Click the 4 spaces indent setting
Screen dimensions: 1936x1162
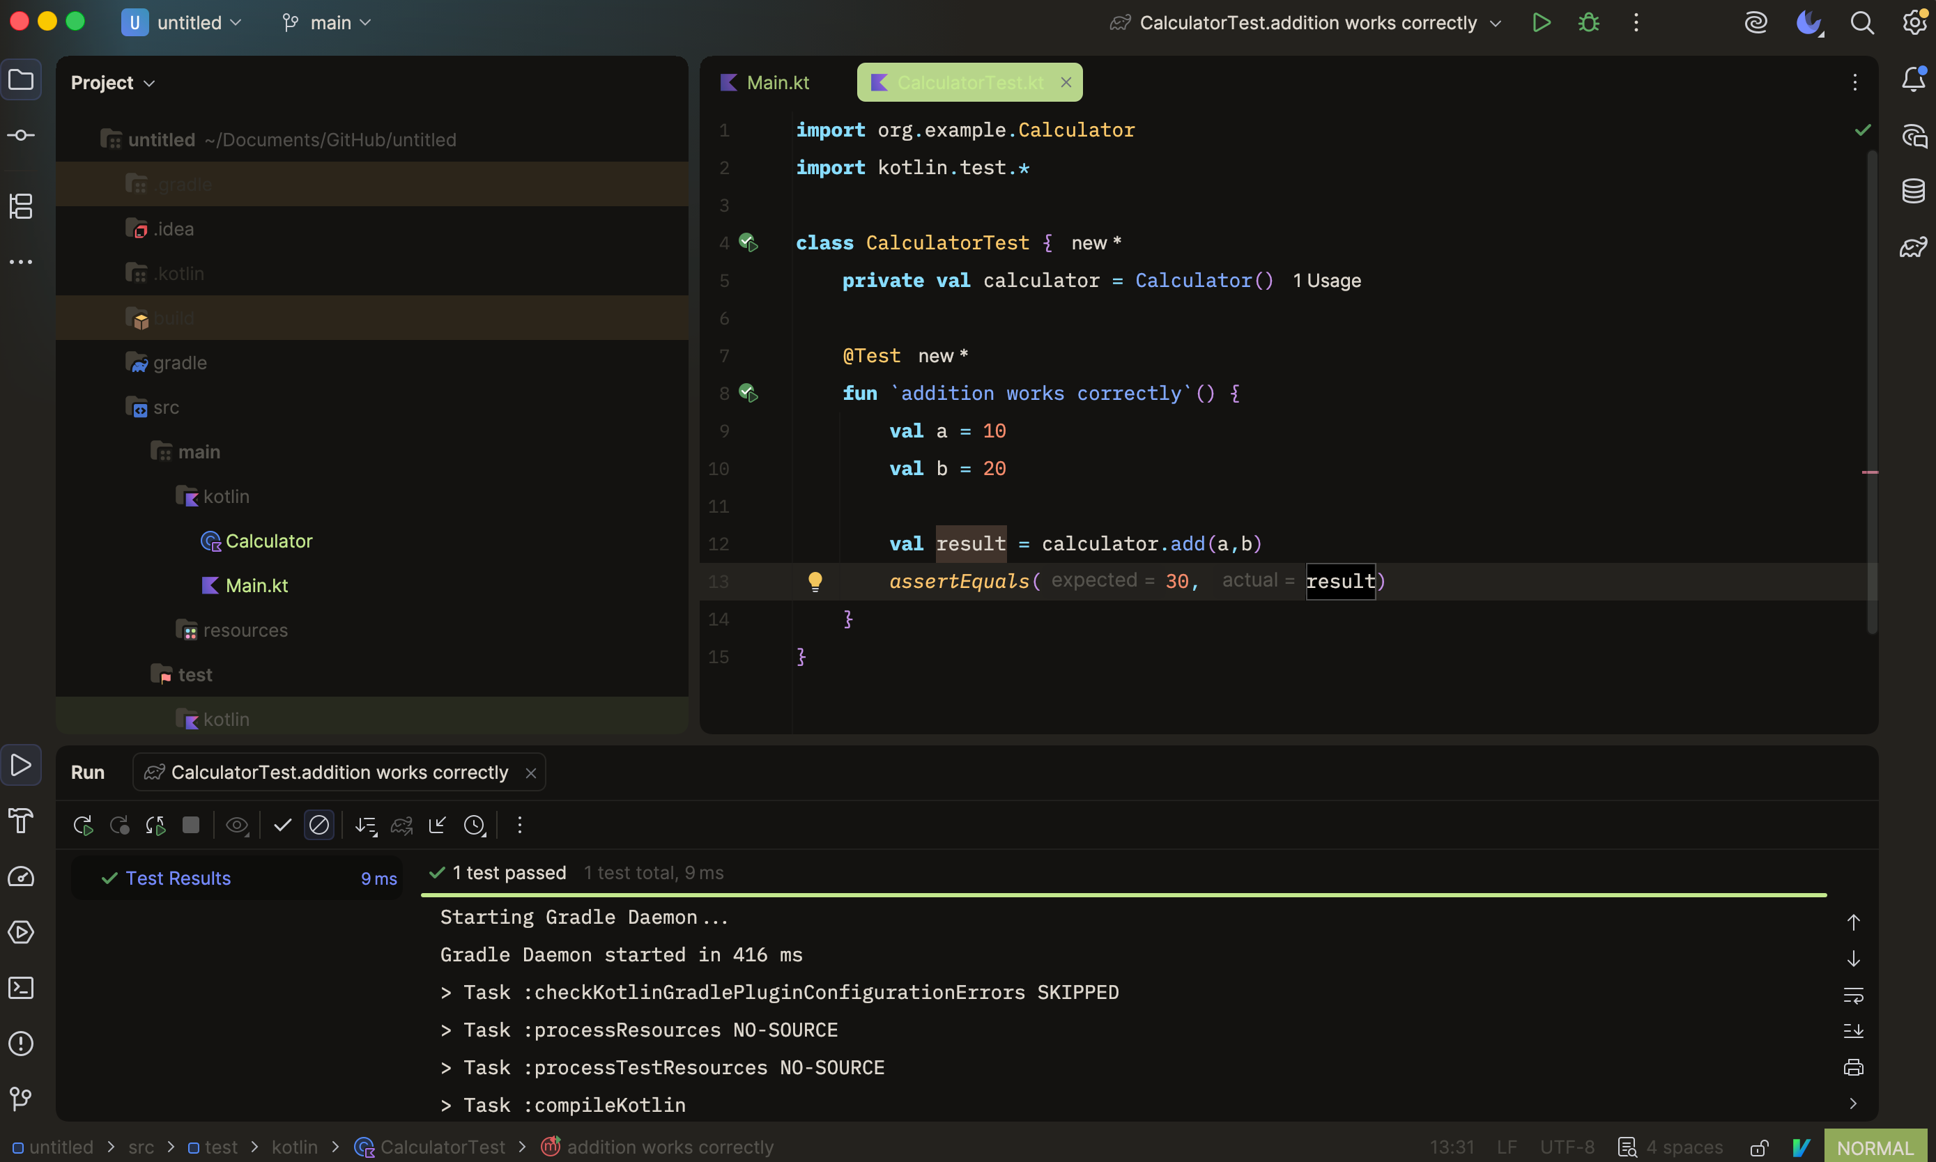pyautogui.click(x=1684, y=1148)
